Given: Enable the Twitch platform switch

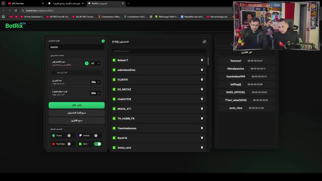Looking at the screenshot, I should (x=97, y=135).
